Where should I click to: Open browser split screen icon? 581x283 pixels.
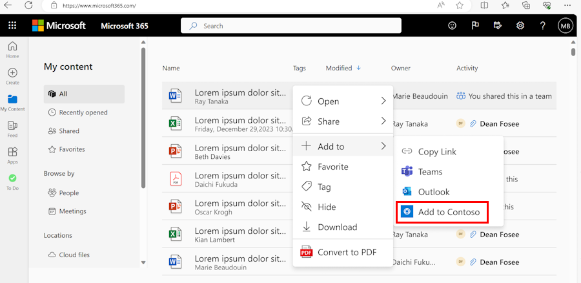[484, 5]
